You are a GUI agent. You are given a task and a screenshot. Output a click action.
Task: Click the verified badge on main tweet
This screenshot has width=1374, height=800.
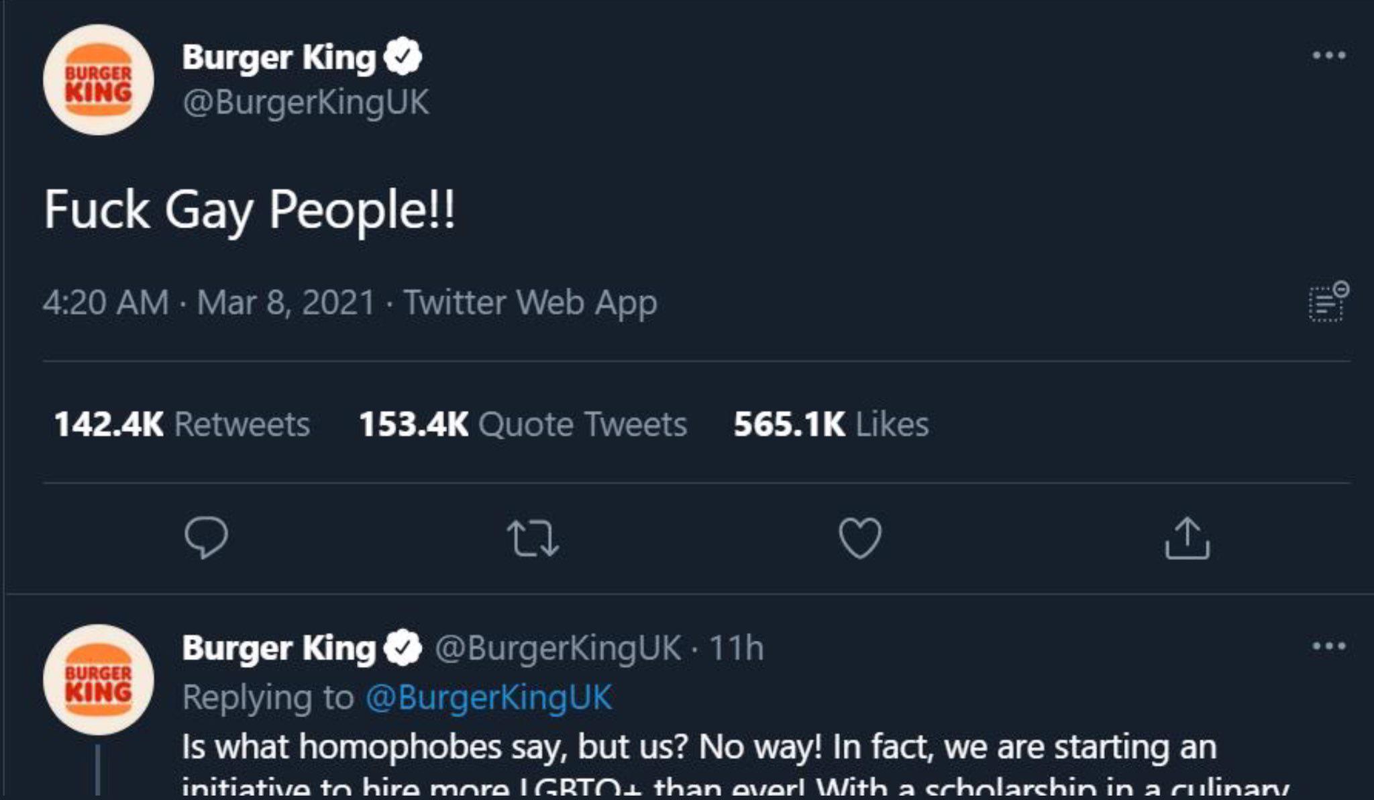(403, 57)
